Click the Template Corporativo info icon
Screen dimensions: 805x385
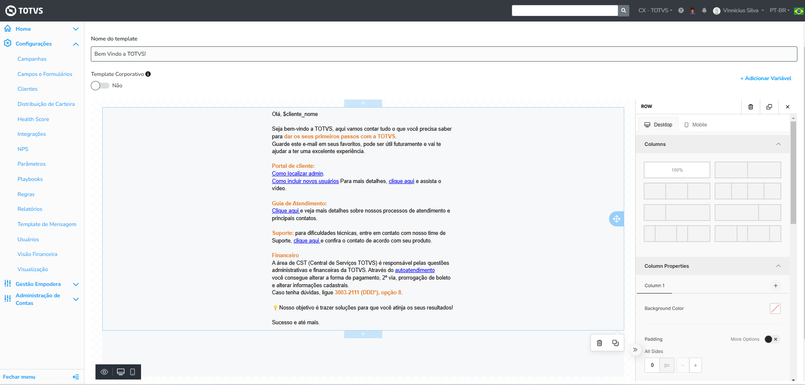click(148, 74)
